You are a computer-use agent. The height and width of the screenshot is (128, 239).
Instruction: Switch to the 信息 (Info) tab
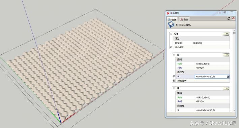pos(172,19)
